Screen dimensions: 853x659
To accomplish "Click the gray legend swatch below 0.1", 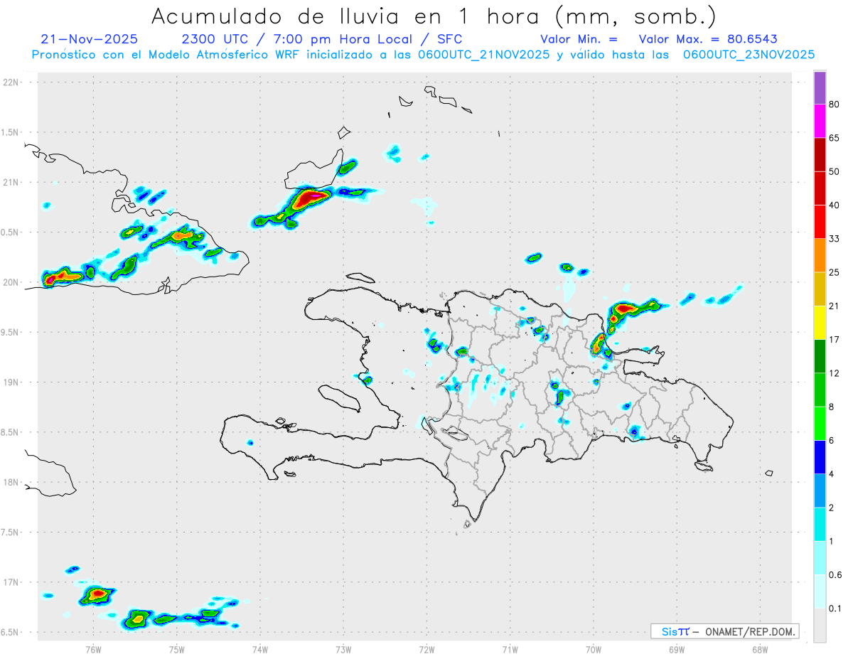I will pos(820,626).
